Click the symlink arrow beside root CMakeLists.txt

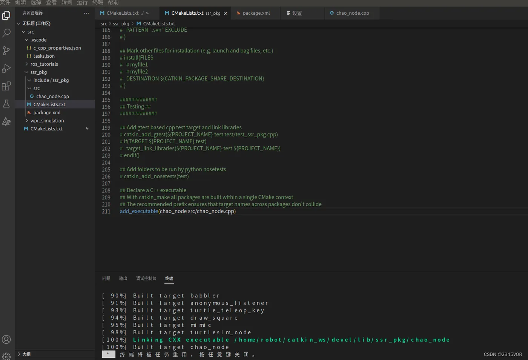pos(87,129)
